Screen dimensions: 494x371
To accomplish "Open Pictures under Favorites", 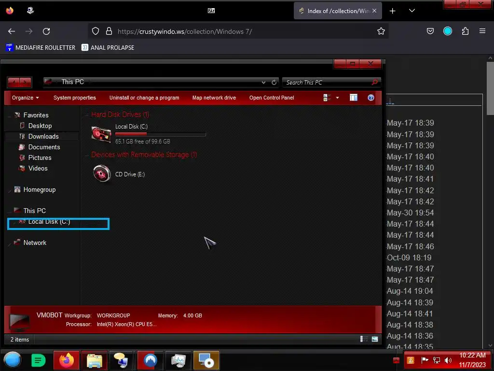I will tap(40, 158).
